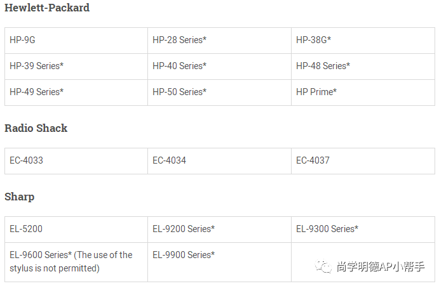The height and width of the screenshot is (286, 439).
Task: Click the 尚学明德AP小帮手 watermark text
Action: pyautogui.click(x=381, y=267)
